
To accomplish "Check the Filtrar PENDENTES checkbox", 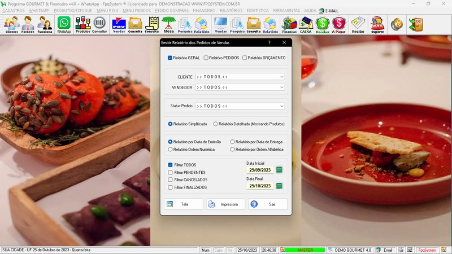I will tap(170, 173).
